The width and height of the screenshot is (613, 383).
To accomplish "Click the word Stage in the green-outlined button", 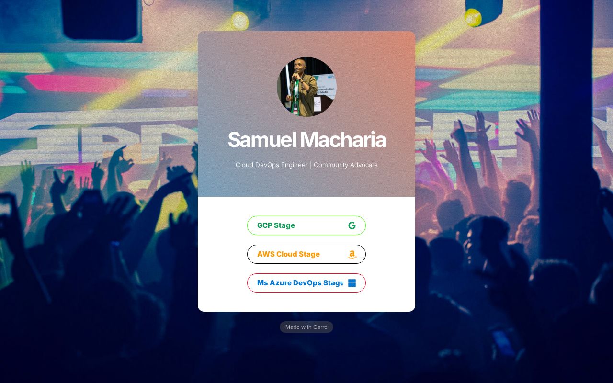I will 285,225.
